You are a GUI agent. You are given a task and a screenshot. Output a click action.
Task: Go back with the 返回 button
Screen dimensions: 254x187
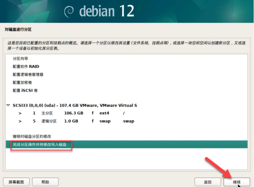pos(207,182)
